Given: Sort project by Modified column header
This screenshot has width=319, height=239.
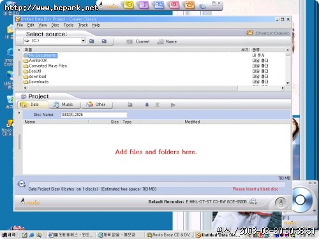Looking at the screenshot, I should click(x=216, y=122).
